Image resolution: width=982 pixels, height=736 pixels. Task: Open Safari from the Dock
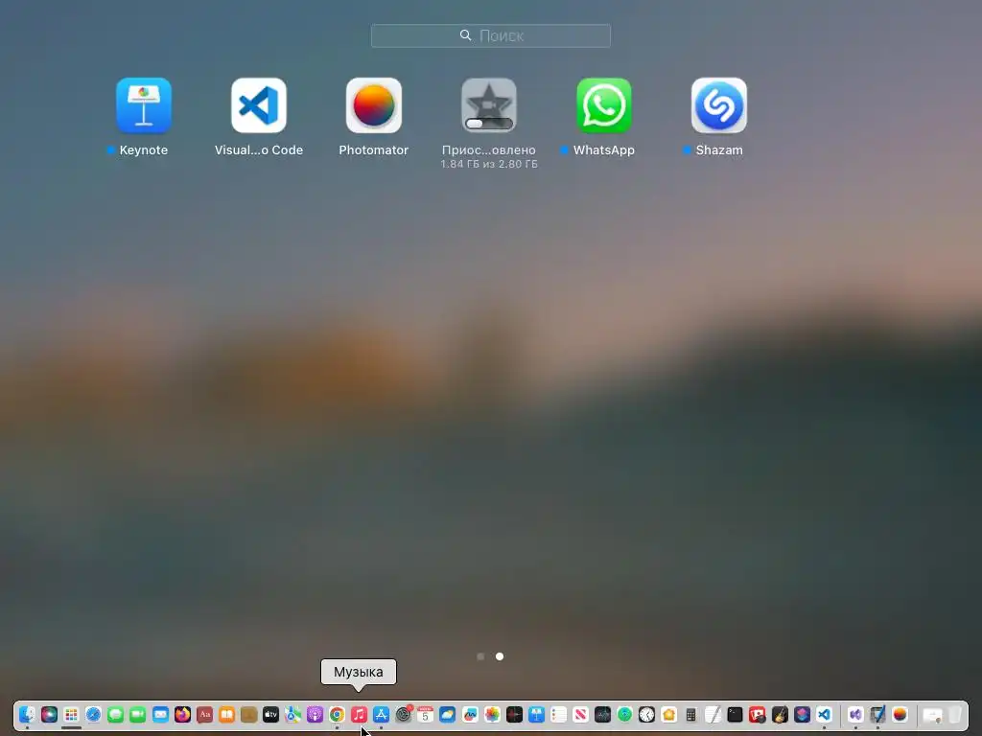point(93,714)
